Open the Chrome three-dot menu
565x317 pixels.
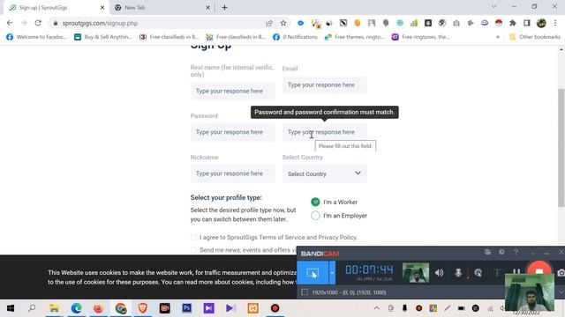click(x=555, y=23)
